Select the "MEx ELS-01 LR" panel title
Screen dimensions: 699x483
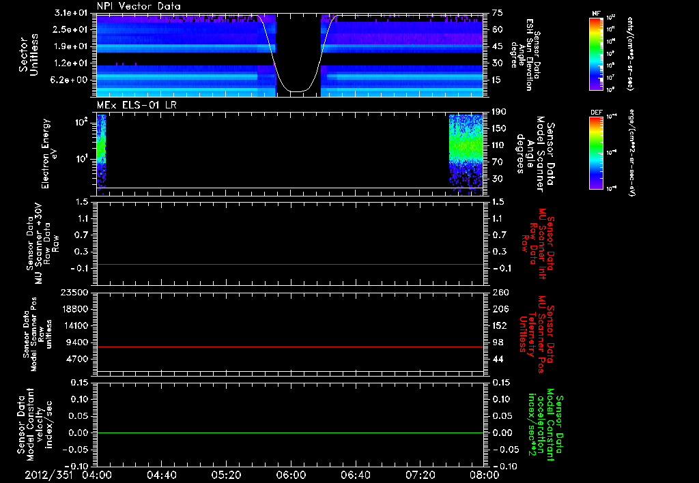pos(137,105)
